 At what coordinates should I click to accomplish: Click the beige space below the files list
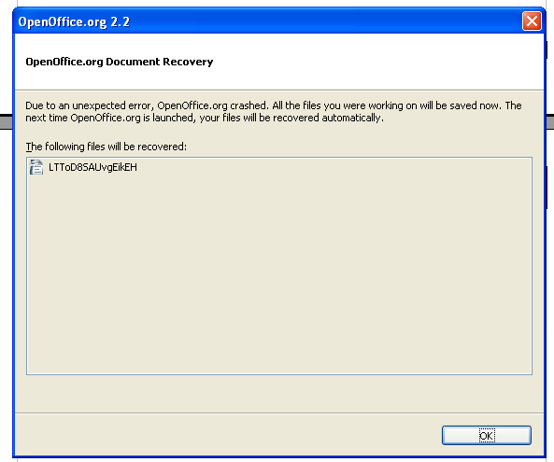click(x=279, y=394)
